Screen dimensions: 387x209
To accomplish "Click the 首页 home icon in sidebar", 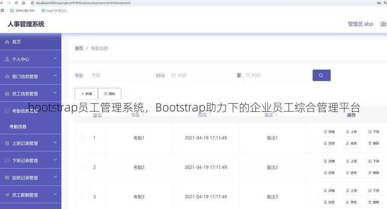I will (x=7, y=42).
